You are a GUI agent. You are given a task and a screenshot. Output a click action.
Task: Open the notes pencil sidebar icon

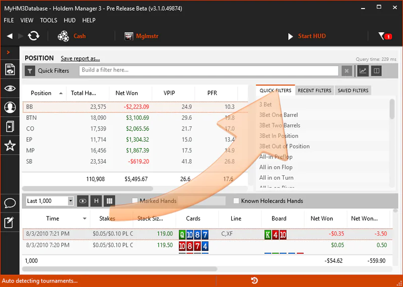(x=10, y=223)
